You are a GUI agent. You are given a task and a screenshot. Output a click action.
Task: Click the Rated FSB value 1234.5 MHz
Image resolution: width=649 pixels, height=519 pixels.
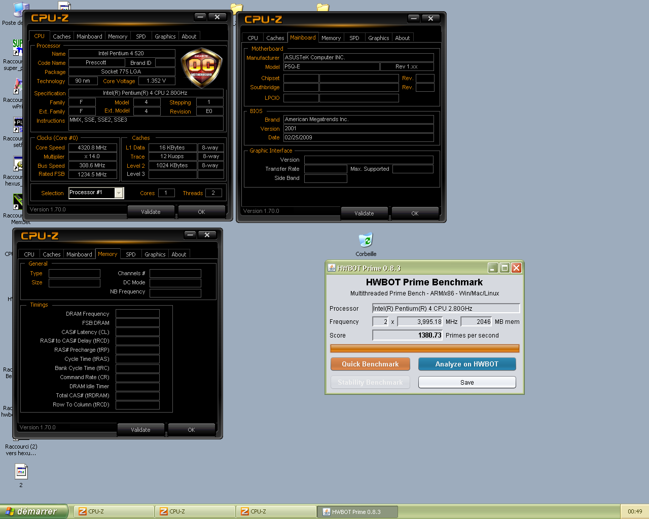point(92,174)
